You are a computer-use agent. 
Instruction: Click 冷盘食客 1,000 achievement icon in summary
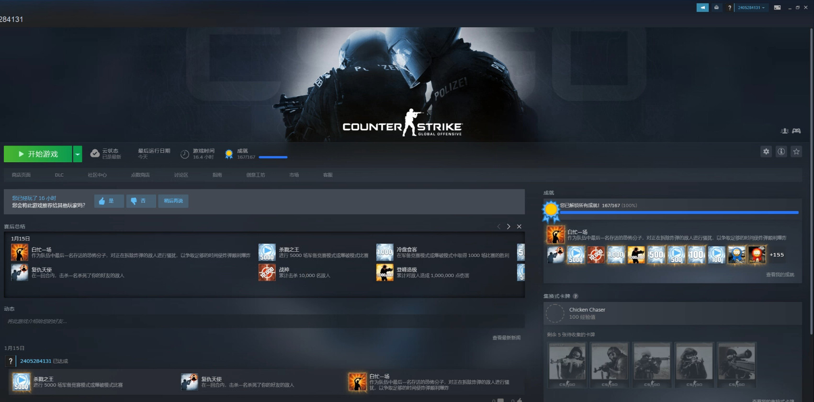tap(384, 252)
